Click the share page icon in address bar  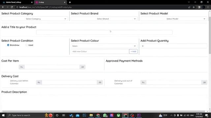(189, 7)
